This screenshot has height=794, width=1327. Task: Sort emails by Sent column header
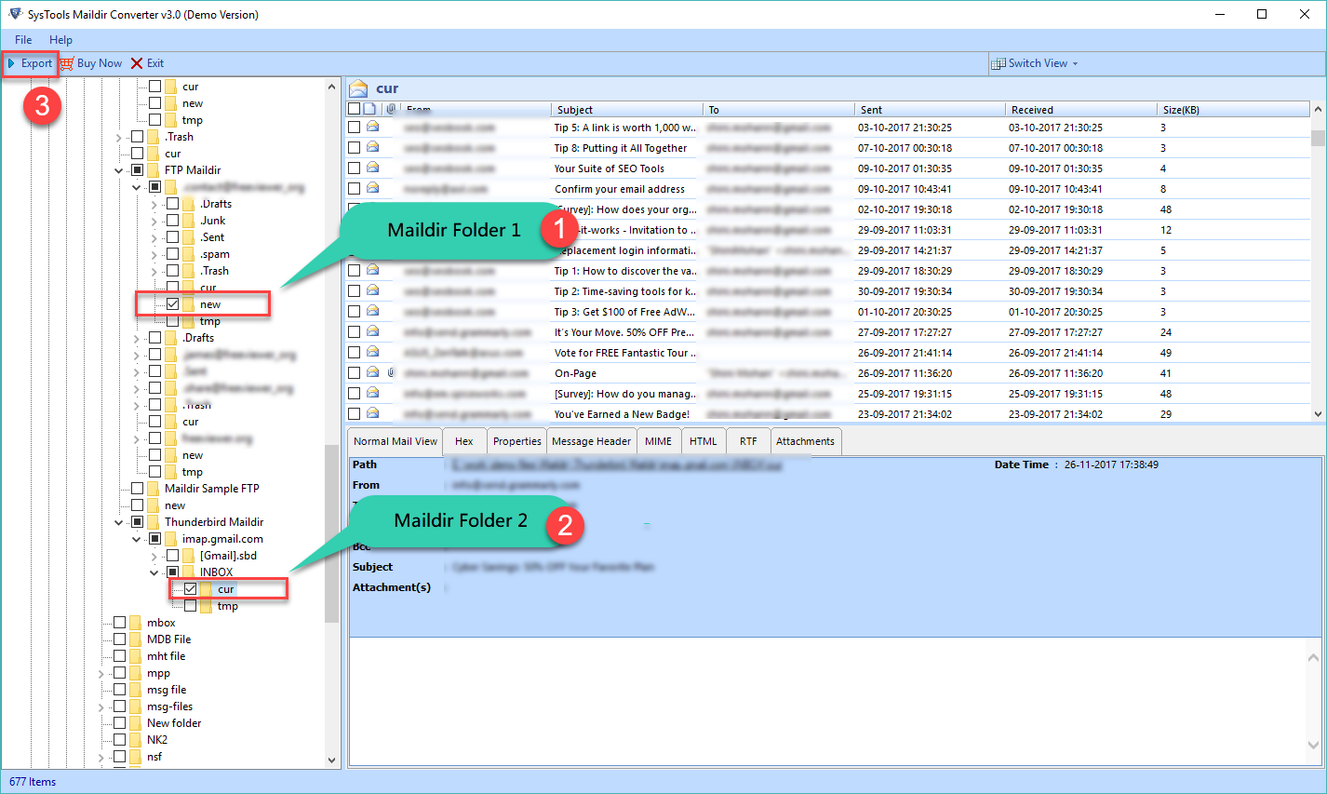click(x=930, y=110)
